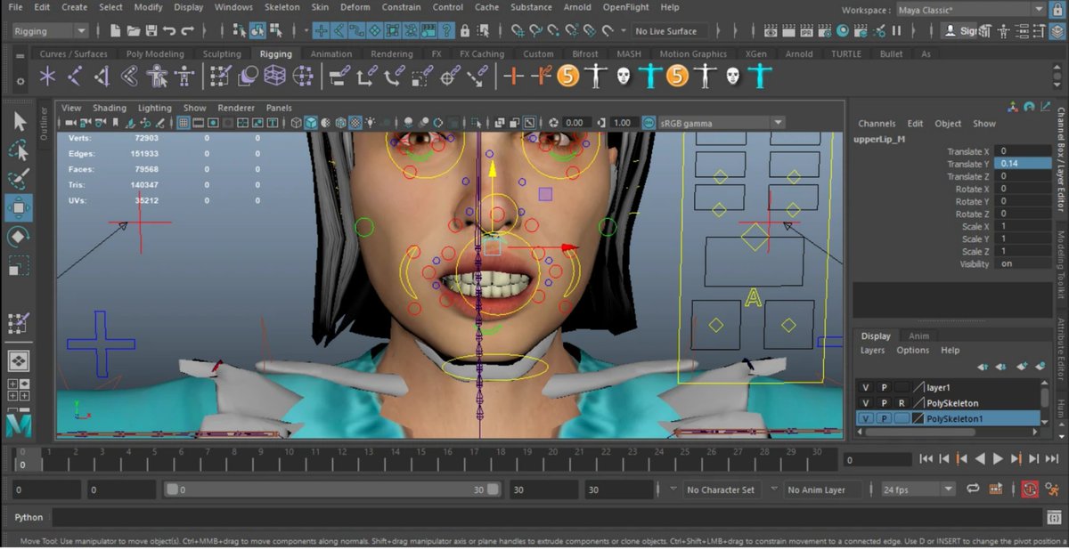Click inside the Python command line
The image size is (1069, 550).
356,517
